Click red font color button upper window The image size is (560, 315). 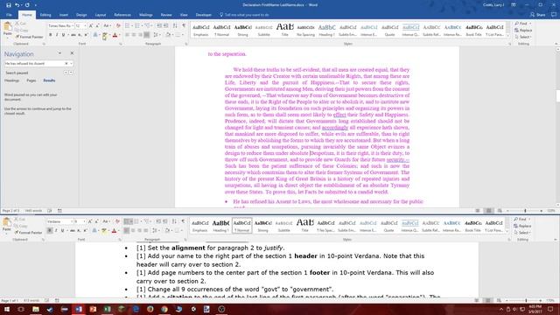click(x=115, y=35)
